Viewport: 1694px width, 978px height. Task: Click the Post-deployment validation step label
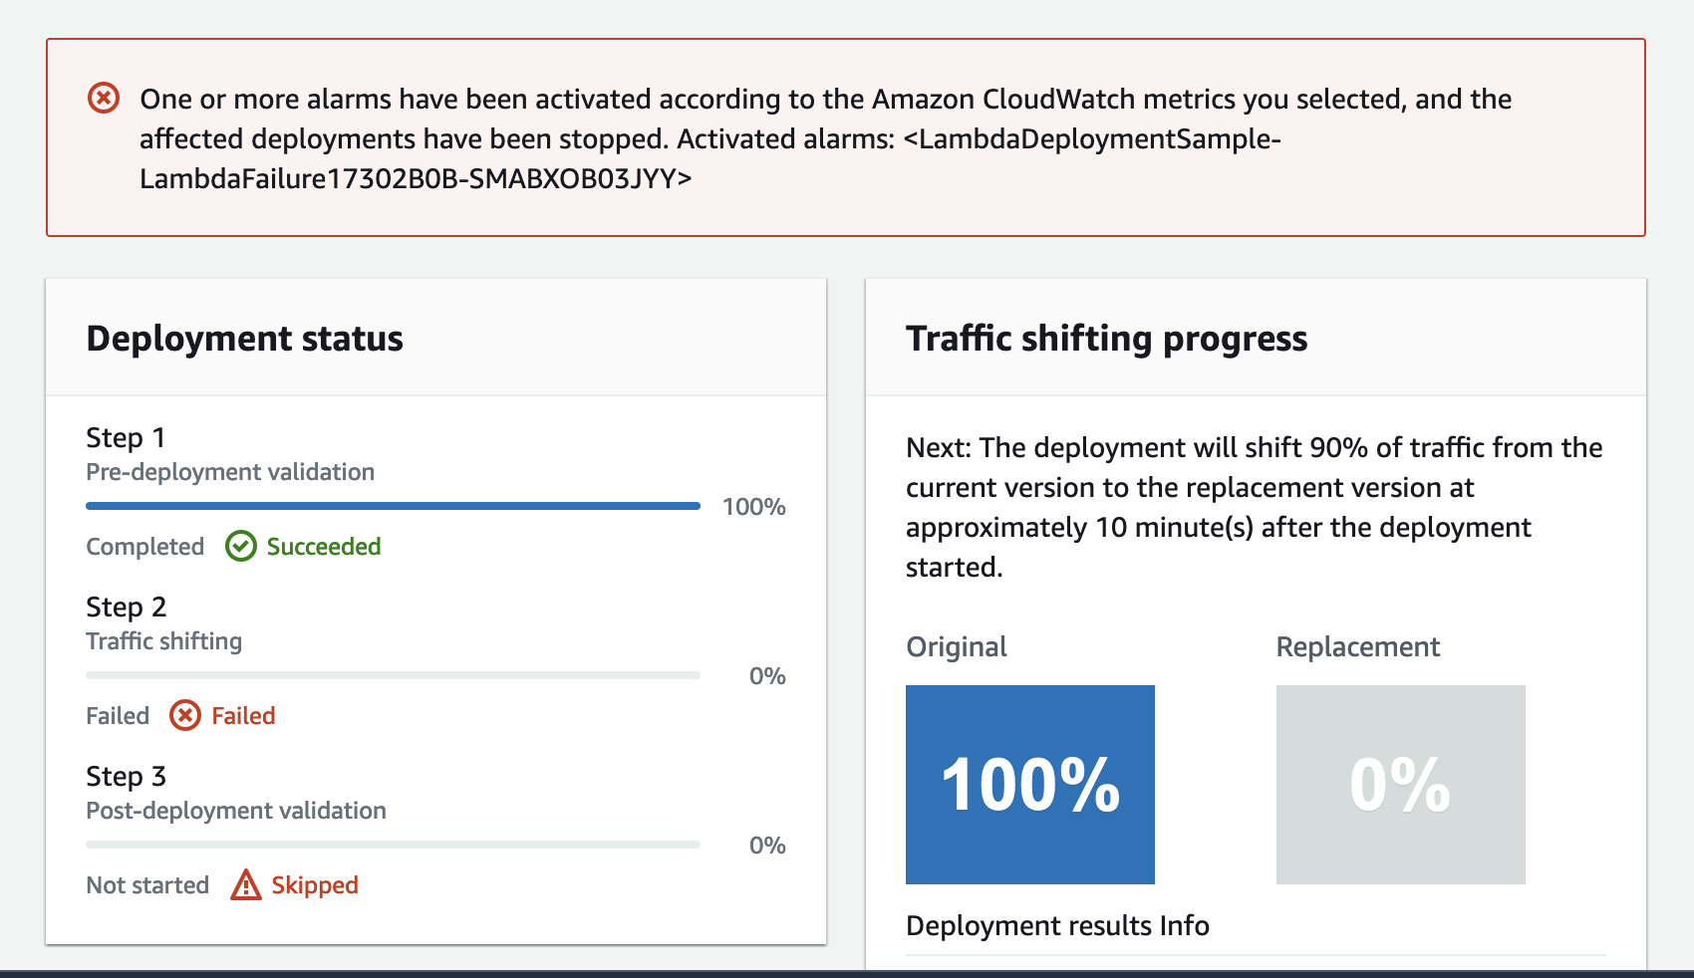click(x=235, y=810)
